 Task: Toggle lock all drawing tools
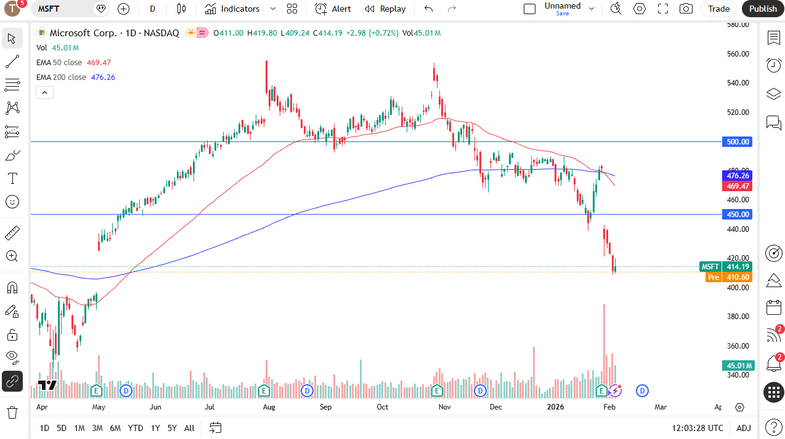coord(12,334)
